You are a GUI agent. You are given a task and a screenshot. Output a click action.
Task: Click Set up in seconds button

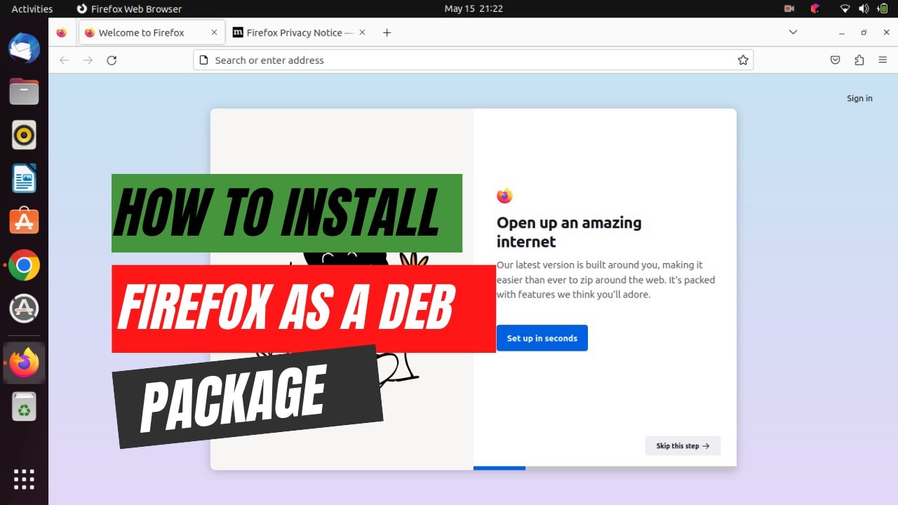click(542, 338)
